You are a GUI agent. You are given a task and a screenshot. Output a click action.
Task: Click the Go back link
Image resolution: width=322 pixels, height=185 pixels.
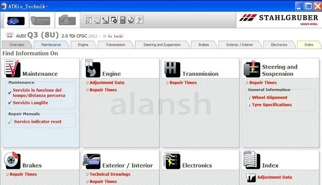pyautogui.click(x=113, y=36)
